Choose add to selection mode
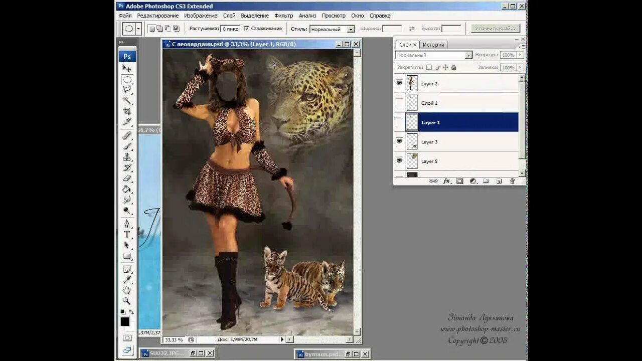This screenshot has width=642, height=361. [159, 29]
